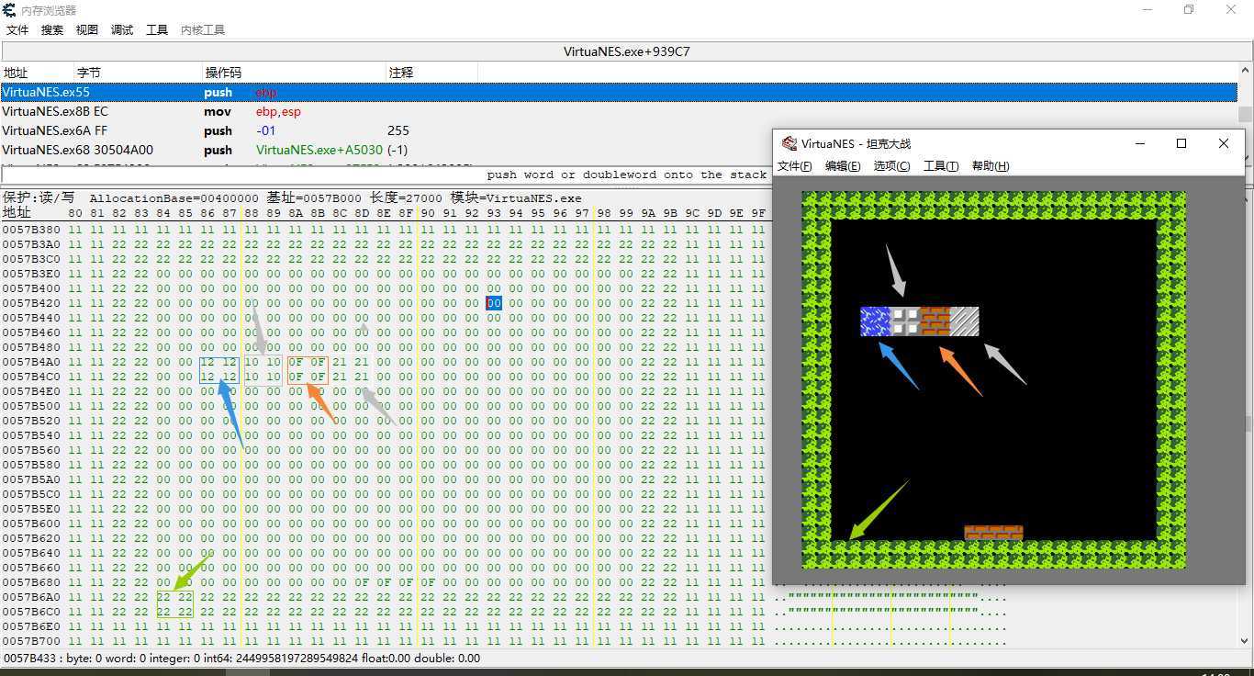
Task: Click the 'VirtuaNES.exe+939C7' address header
Action: 627,51
